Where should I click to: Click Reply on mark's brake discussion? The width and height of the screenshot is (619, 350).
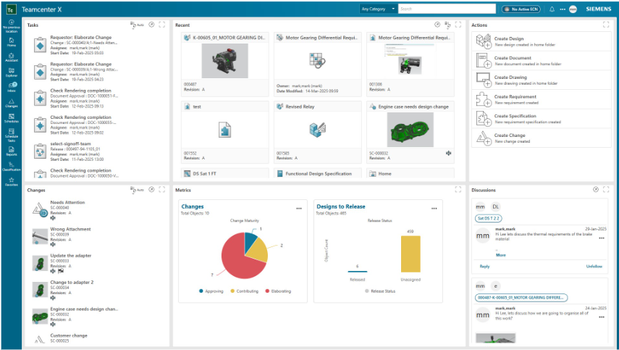[484, 266]
